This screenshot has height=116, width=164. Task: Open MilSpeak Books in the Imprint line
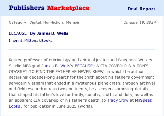click(38, 41)
